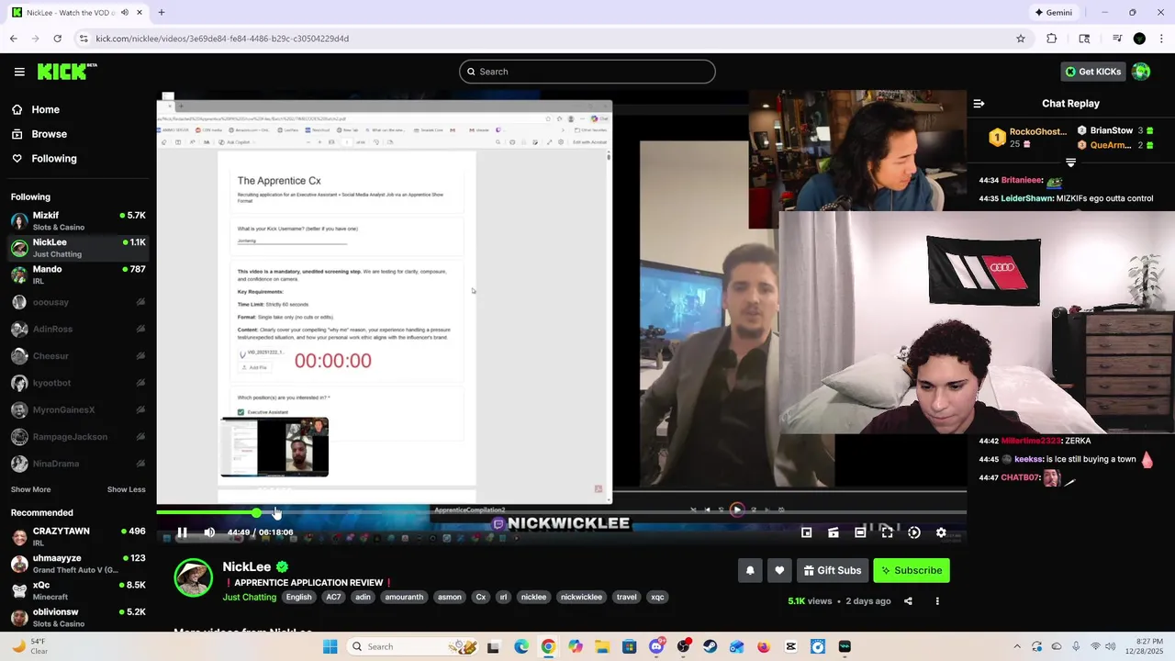Click the address bar URL
The width and height of the screenshot is (1175, 661).
[x=222, y=39]
